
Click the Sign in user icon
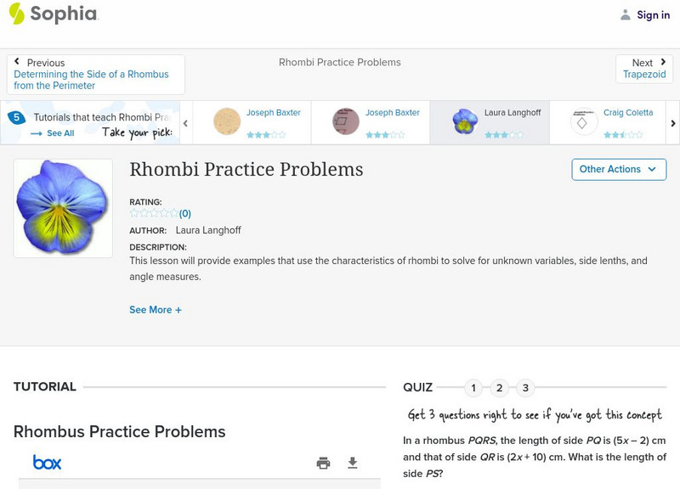626,14
